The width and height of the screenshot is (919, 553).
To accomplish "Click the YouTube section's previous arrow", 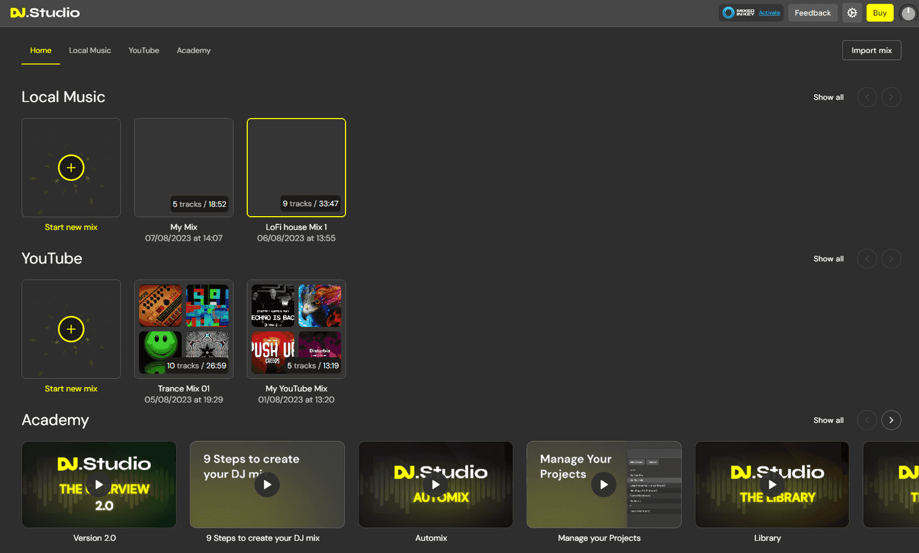I will point(866,259).
